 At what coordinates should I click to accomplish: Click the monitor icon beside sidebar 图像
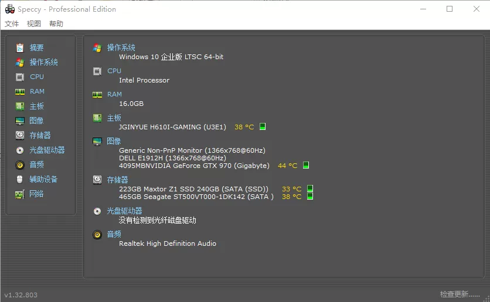coord(20,121)
